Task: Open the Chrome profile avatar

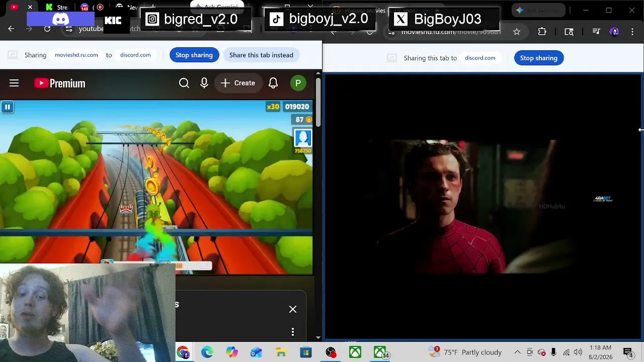Action: pyautogui.click(x=614, y=32)
